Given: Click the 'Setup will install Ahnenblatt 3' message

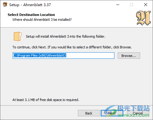Looking at the screenshot, I should pos(66,36).
